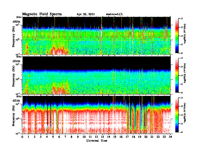This screenshot has height=157, width=203.
Task: Click hour tick label "4" on time axis
Action: [47, 137]
